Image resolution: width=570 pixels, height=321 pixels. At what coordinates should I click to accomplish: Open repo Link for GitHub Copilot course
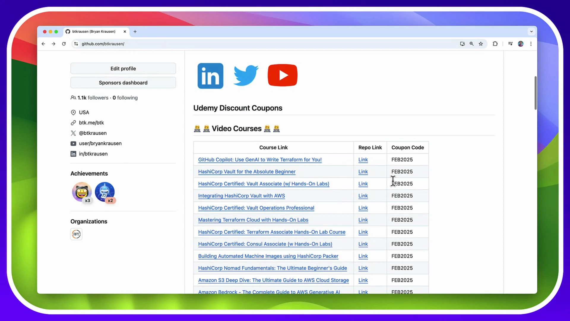[x=363, y=160]
